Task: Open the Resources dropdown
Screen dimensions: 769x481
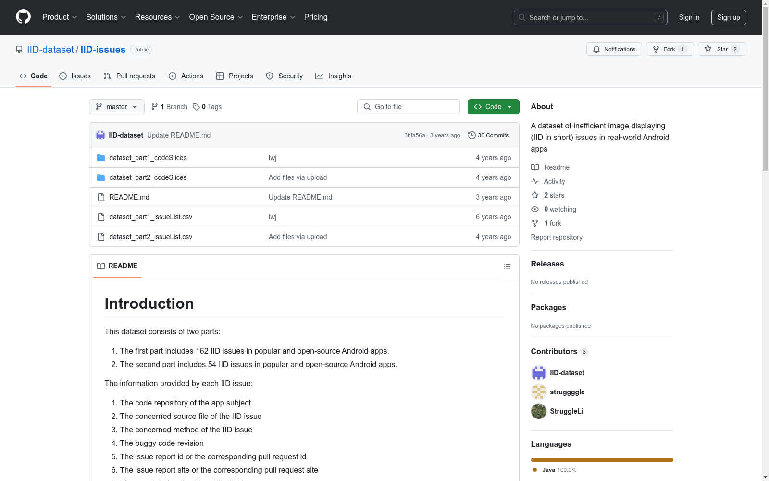Action: pos(158,17)
